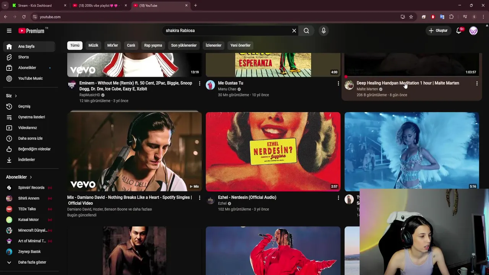This screenshot has width=489, height=275.
Task: Go to Ana Sayfa in sidebar
Action: (x=29, y=47)
